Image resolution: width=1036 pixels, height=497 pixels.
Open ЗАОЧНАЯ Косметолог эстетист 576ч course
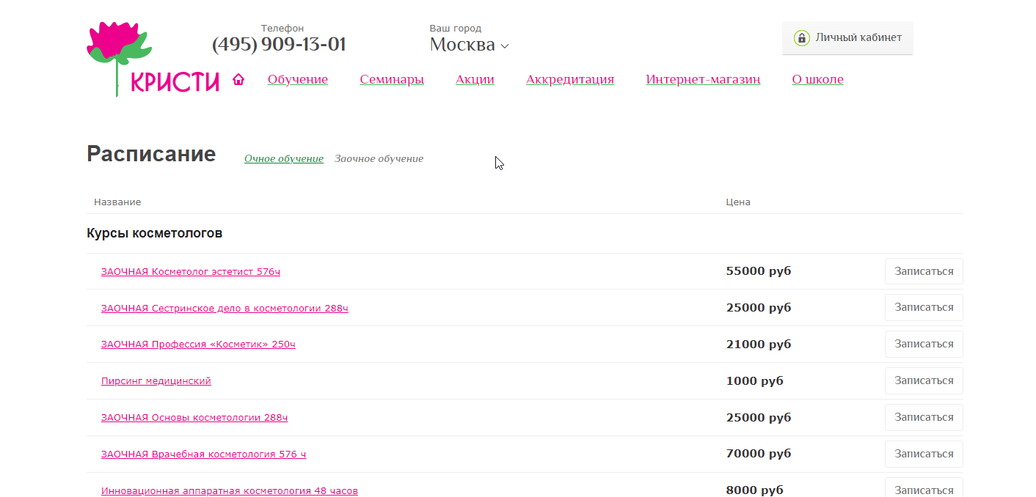click(x=191, y=272)
